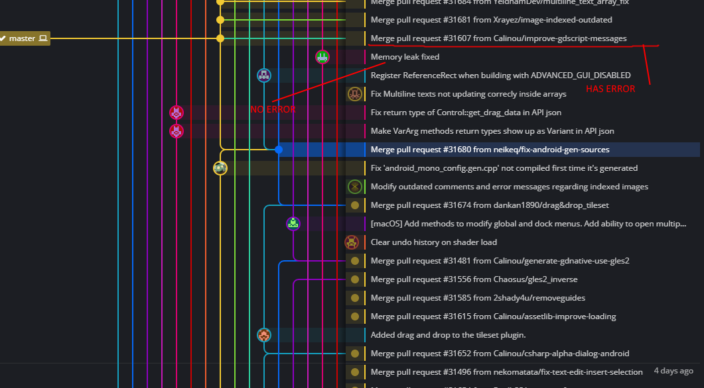Click avatar next to Memory leak fixed commit
The width and height of the screenshot is (704, 388).
pyautogui.click(x=322, y=57)
